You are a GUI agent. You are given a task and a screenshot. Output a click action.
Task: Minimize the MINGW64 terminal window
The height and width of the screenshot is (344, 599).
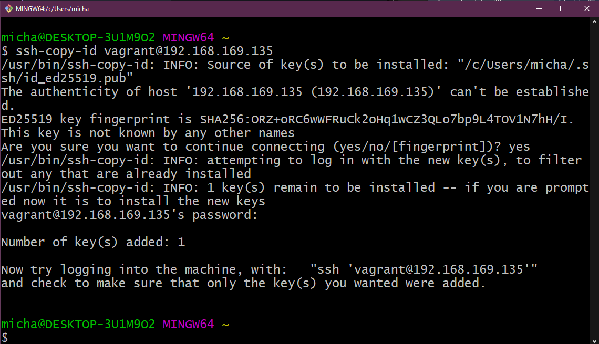coord(539,8)
